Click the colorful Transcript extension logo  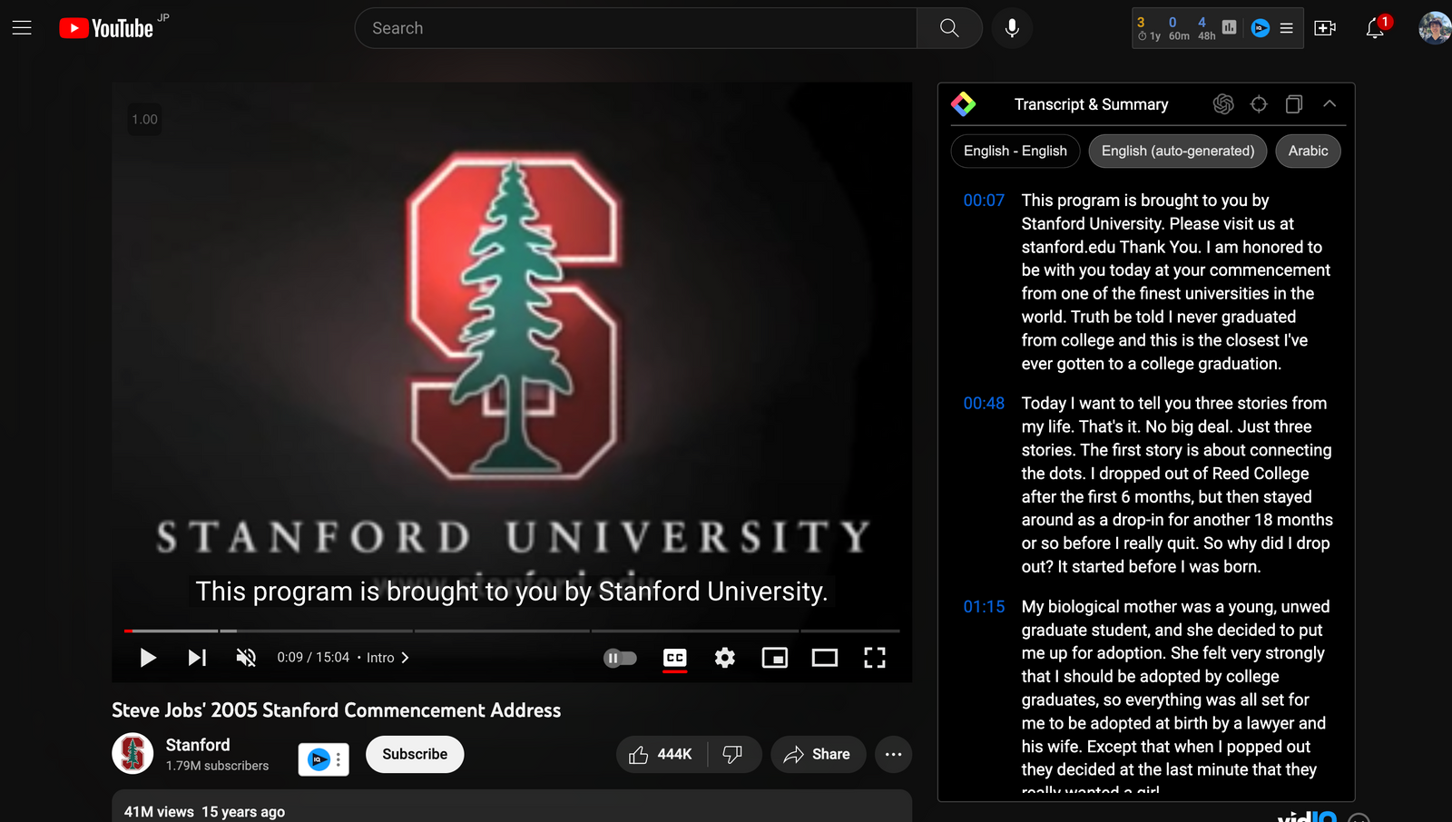pyautogui.click(x=963, y=104)
